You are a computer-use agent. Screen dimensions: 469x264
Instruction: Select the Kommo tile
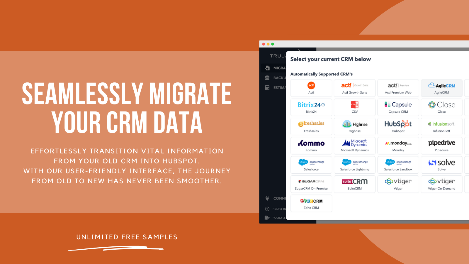tap(311, 145)
